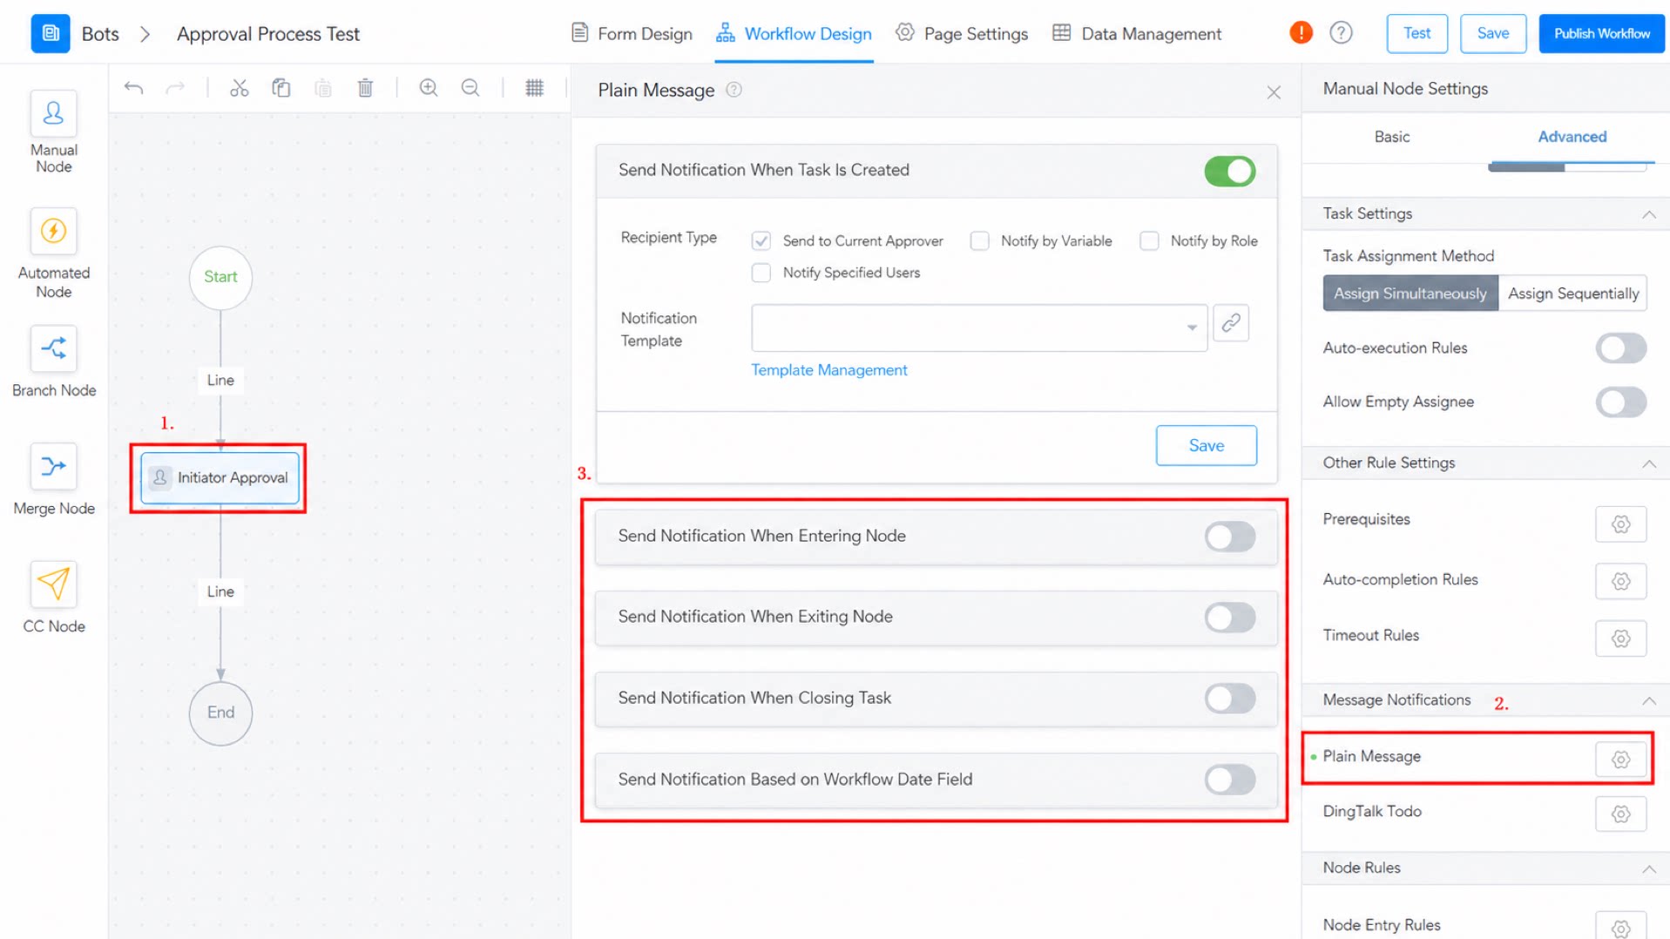Collapse the Task Settings section
Image resolution: width=1670 pixels, height=939 pixels.
pyautogui.click(x=1648, y=214)
